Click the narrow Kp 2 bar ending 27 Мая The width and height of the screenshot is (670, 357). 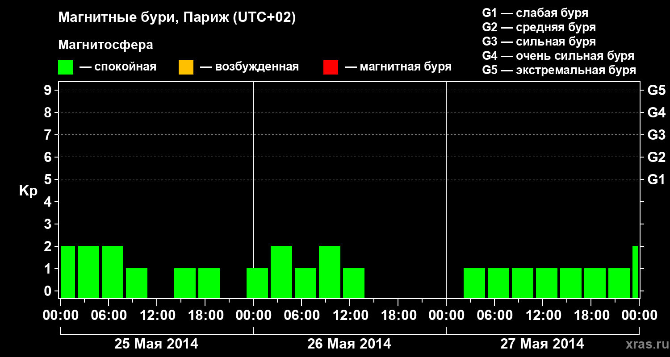635,272
